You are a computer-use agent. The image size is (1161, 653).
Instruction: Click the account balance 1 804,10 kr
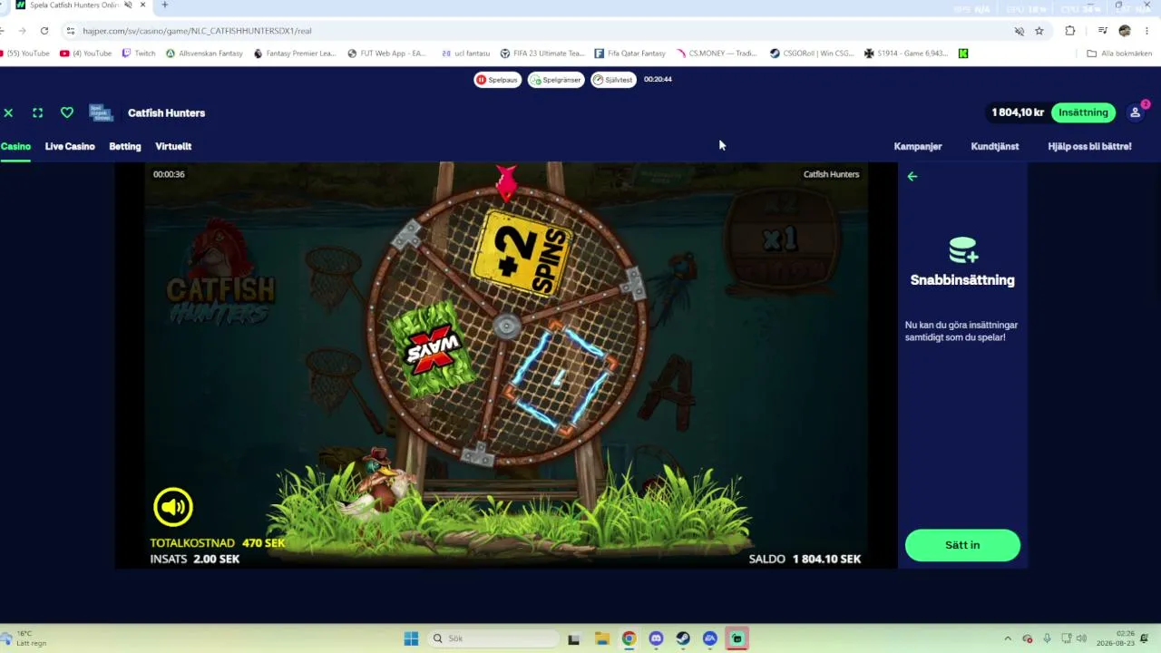[1018, 112]
